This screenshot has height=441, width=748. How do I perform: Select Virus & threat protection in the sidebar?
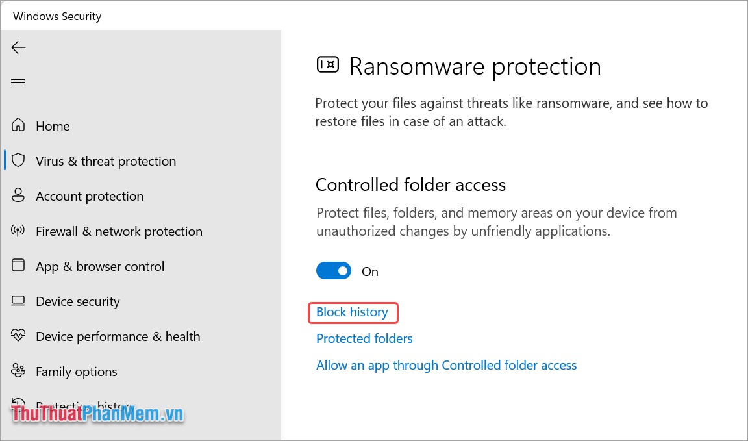106,160
